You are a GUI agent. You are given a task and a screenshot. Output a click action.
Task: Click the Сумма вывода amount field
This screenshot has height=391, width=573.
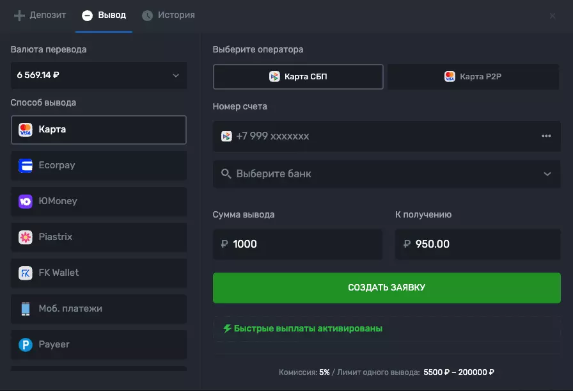click(x=297, y=244)
